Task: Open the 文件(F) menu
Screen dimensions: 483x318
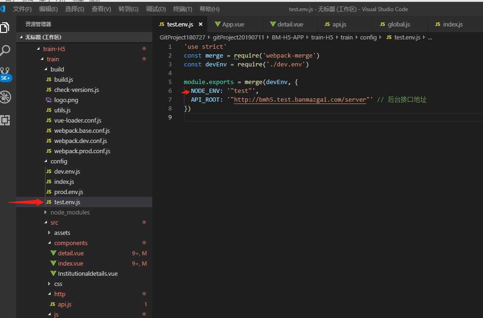Action: [22, 9]
